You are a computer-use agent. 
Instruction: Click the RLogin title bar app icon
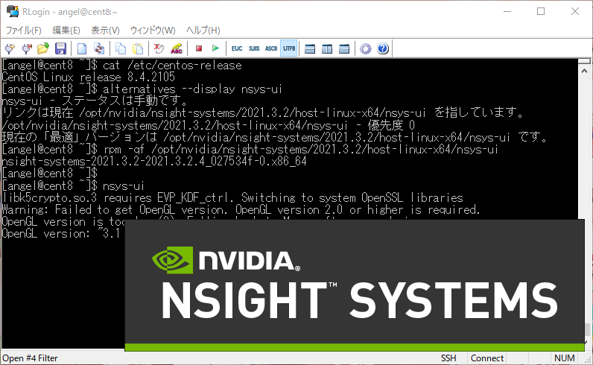click(13, 11)
